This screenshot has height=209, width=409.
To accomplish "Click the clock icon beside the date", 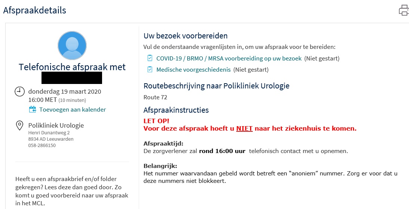I will (19, 91).
